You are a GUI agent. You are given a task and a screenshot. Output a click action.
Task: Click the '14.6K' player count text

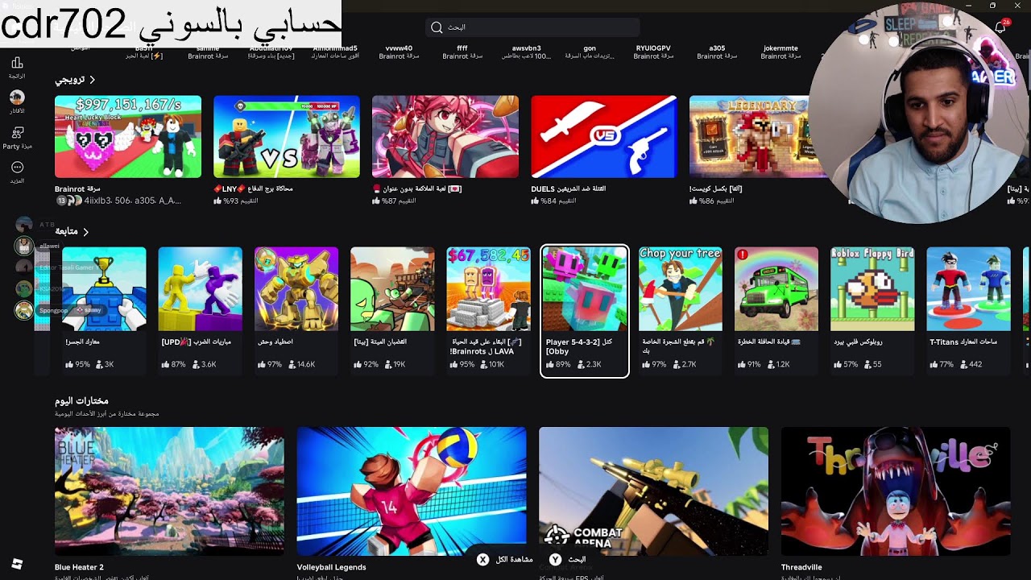coord(305,364)
